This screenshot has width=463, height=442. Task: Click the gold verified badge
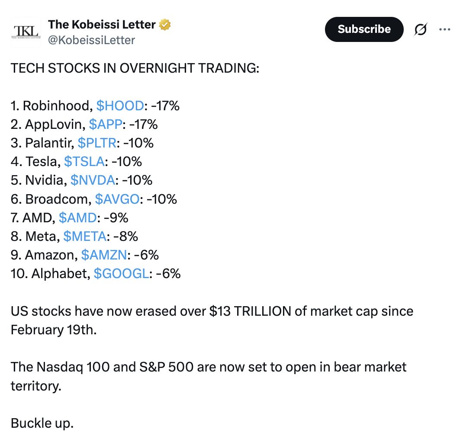click(165, 25)
